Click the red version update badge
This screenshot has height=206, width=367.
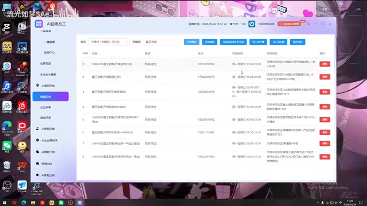(x=289, y=24)
